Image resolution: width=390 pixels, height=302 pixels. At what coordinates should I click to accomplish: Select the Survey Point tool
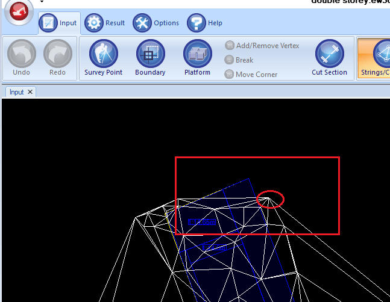tap(104, 58)
